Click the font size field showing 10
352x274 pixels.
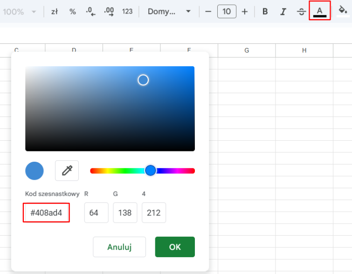[227, 12]
